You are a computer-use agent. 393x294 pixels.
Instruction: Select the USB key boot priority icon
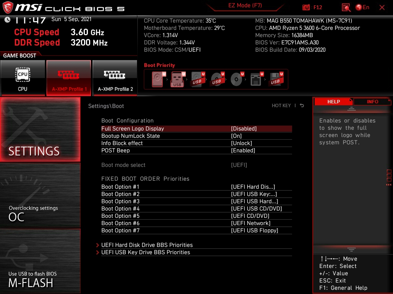point(178,79)
